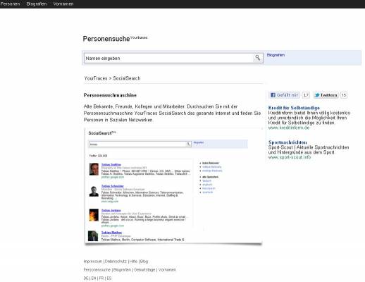This screenshot has width=365, height=282.
Task: Open Personen in the top navigation bar
Action: (10, 4)
